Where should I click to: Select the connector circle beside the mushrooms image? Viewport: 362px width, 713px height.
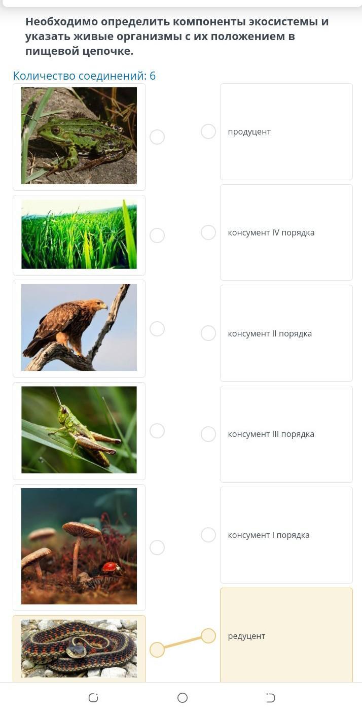click(x=157, y=548)
